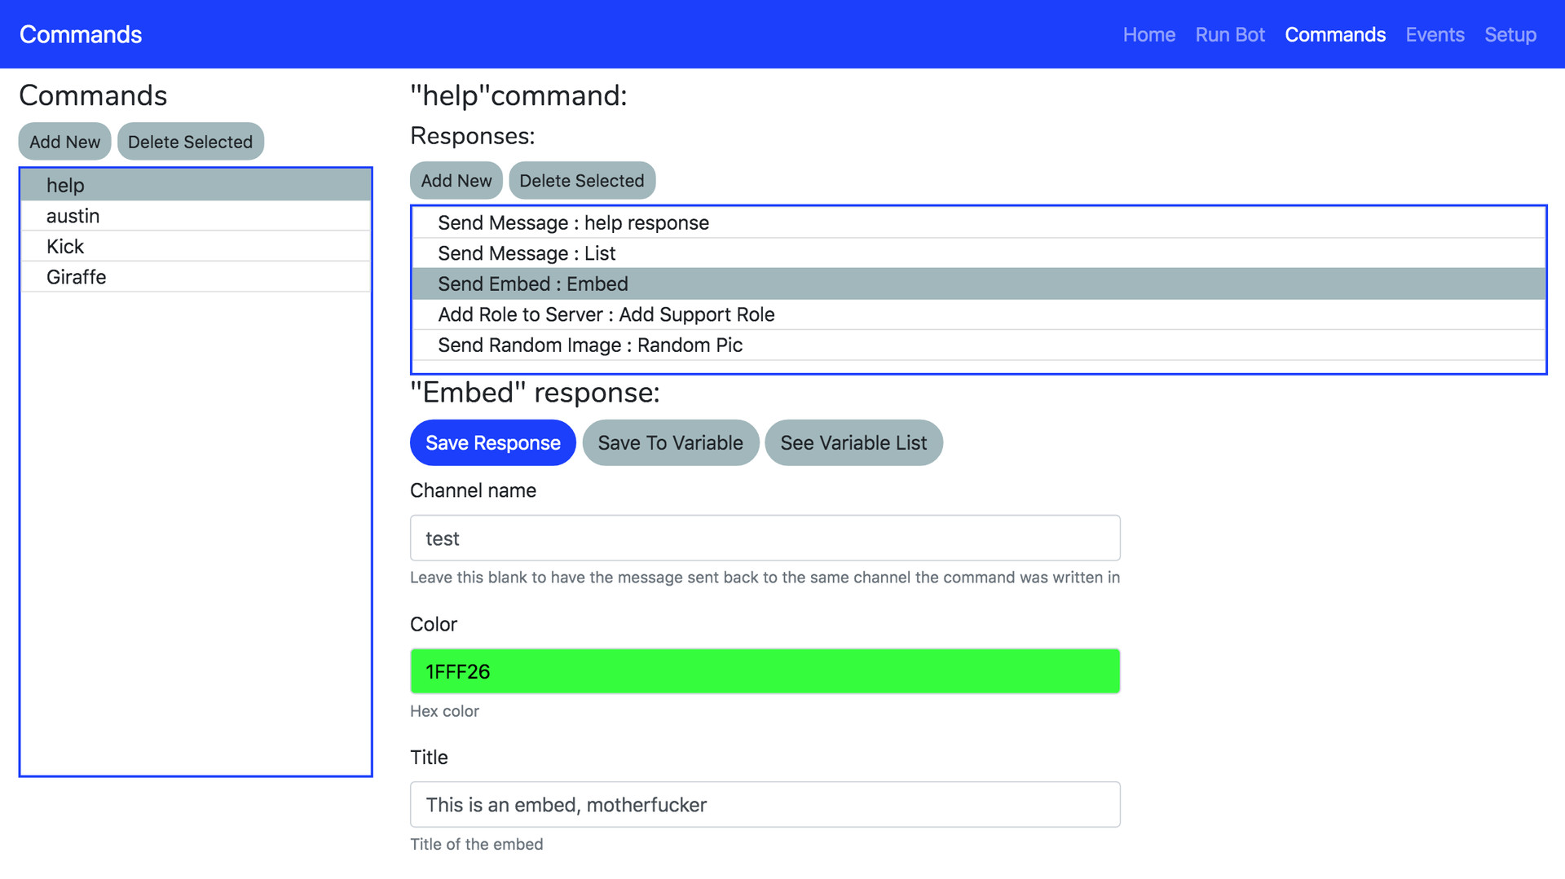Screen dimensions: 1565x879
Task: Delete the selected command
Action: (190, 142)
